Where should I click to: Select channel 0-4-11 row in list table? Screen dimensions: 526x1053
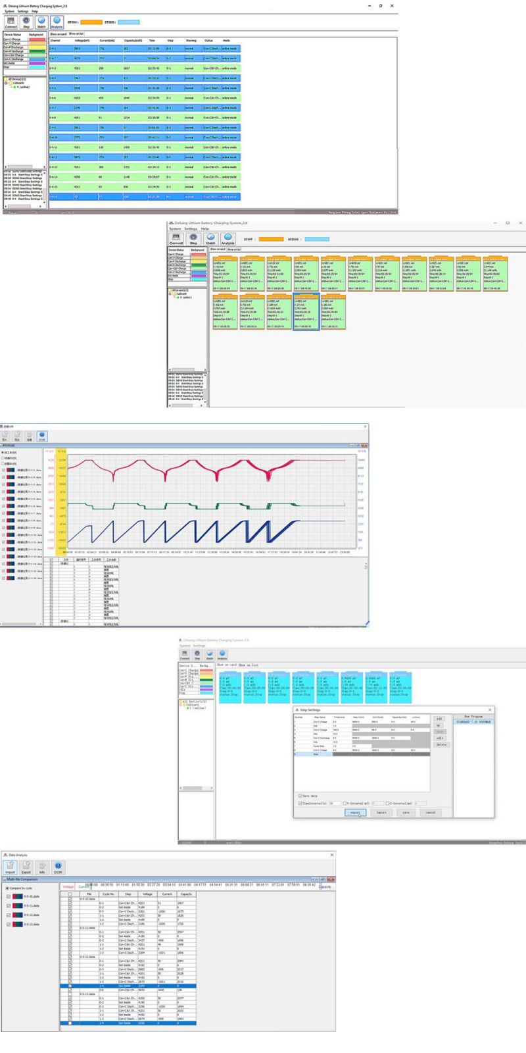coord(145,147)
